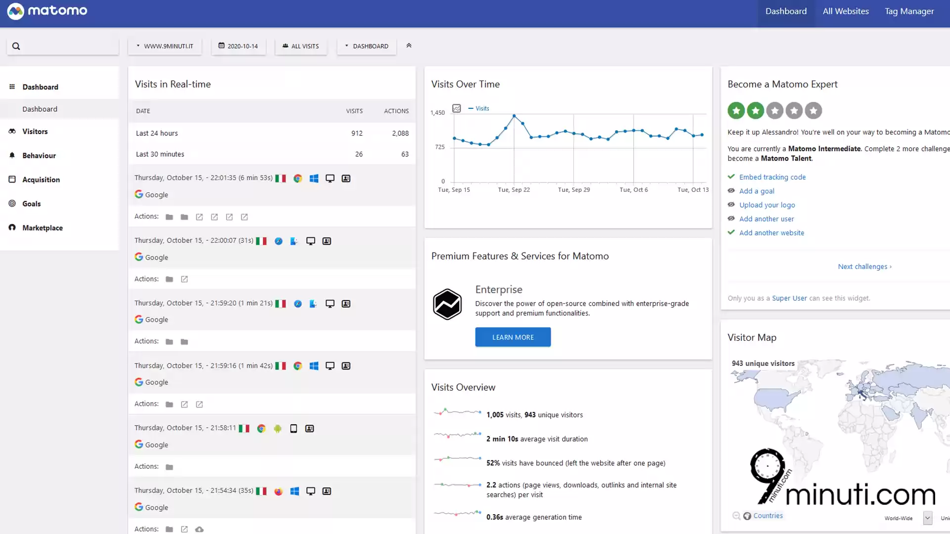Click the Italy flag on the 22:01:35 visit
The image size is (950, 534).
[x=281, y=178]
